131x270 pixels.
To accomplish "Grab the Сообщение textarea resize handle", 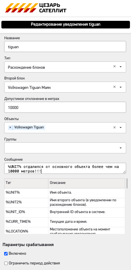I will (124, 172).
